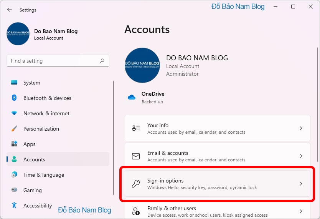This screenshot has width=320, height=219.
Task: Open Apps settings category
Action: click(x=58, y=144)
